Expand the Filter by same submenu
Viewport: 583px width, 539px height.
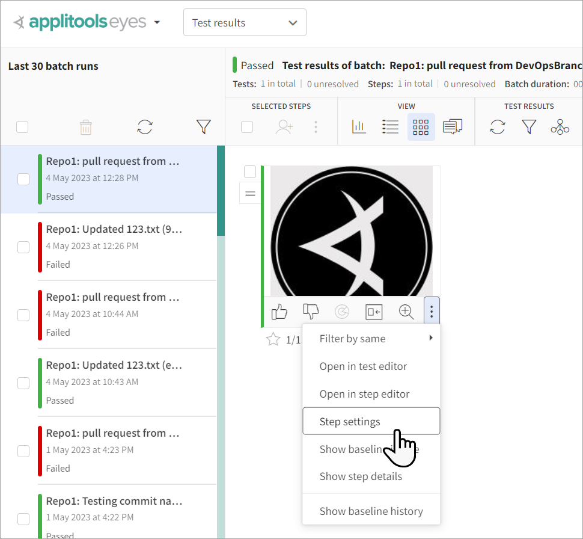point(371,339)
